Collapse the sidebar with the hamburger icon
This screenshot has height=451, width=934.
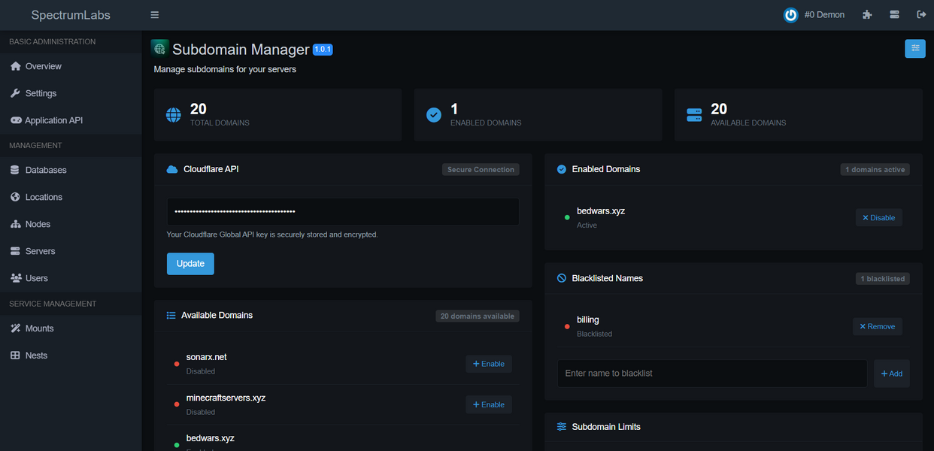pos(154,14)
